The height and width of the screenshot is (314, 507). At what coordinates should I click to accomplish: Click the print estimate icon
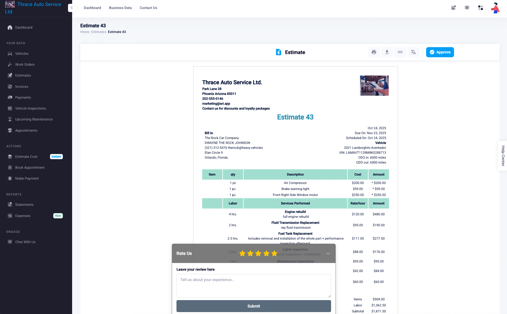(374, 52)
